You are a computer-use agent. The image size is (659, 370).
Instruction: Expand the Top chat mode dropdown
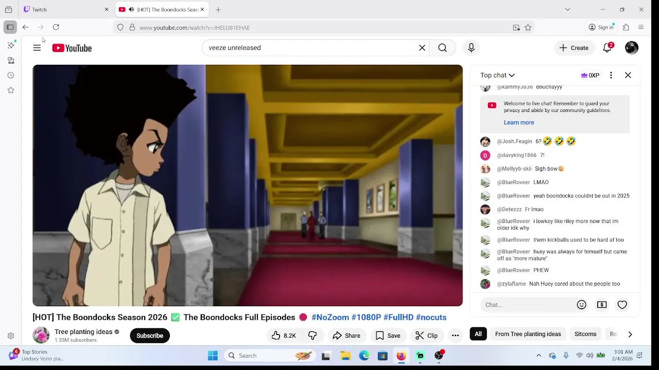(x=498, y=75)
